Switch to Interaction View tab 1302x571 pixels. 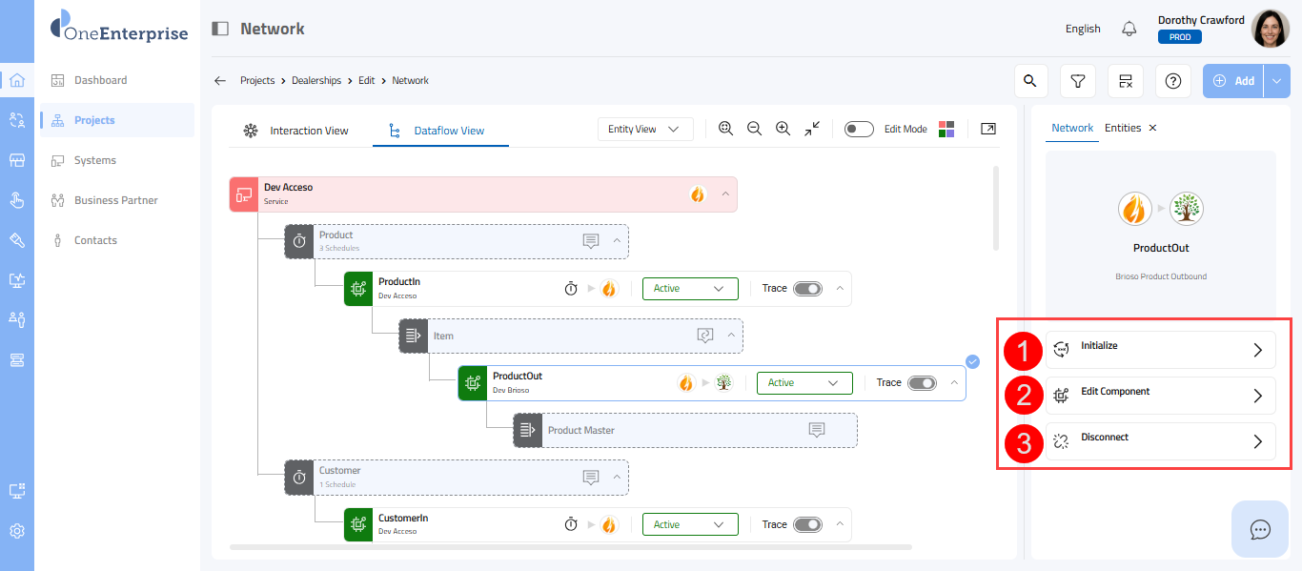pos(295,131)
